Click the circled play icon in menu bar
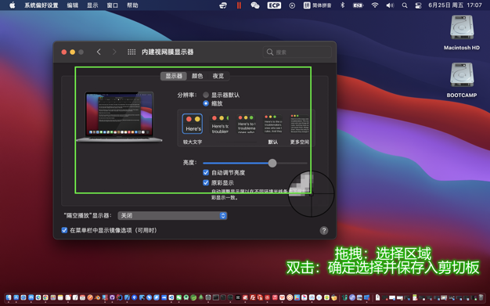The image size is (490, 306). 292,5
